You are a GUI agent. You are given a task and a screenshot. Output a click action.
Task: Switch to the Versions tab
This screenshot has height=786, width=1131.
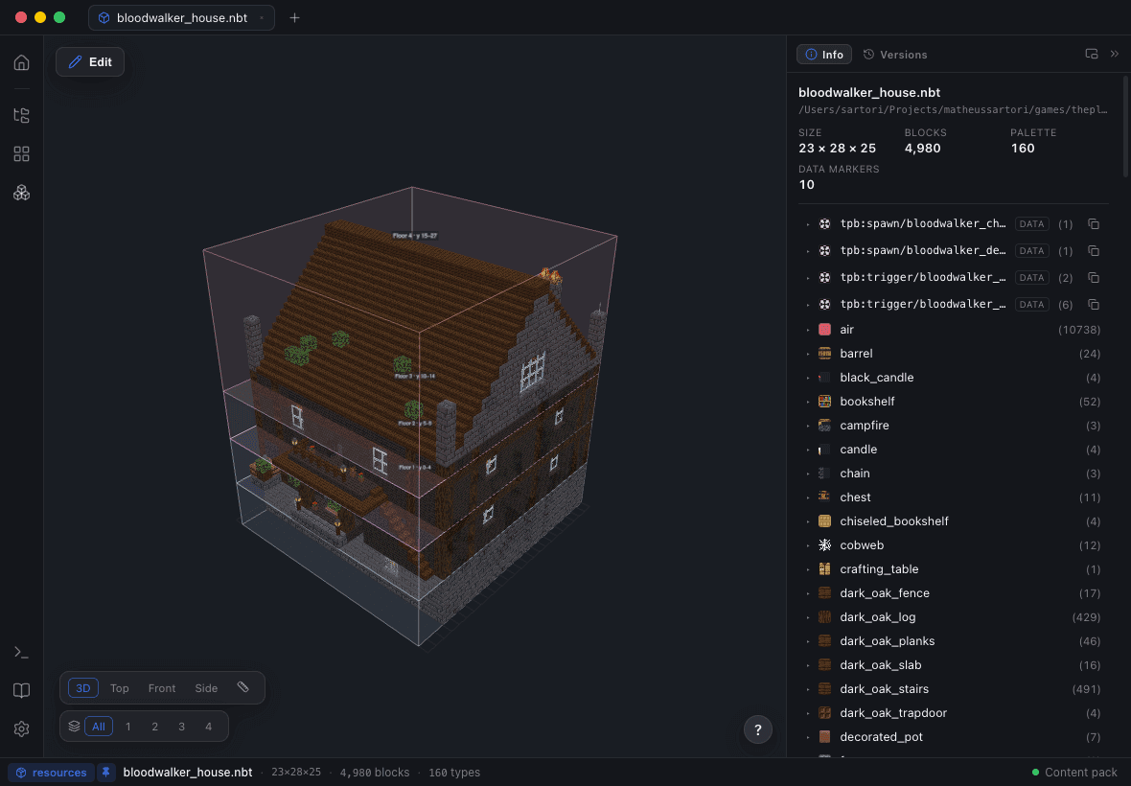(x=895, y=54)
